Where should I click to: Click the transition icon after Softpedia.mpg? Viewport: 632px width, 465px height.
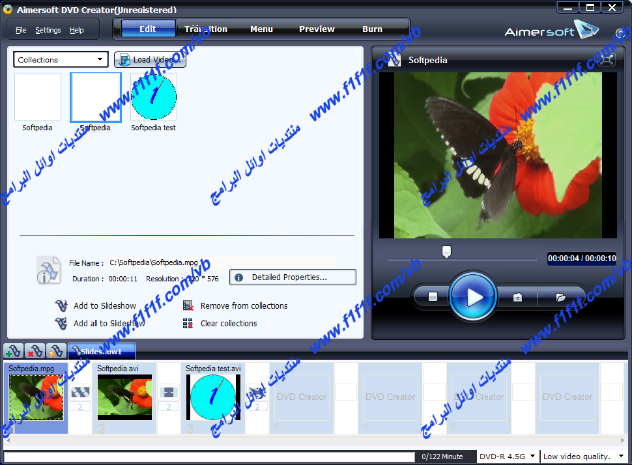(80, 393)
